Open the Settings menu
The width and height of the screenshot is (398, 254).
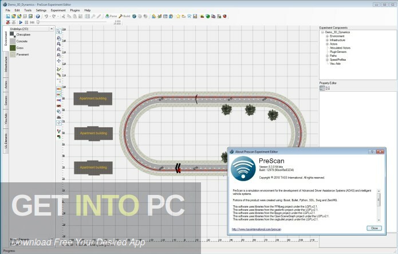[x=41, y=10]
